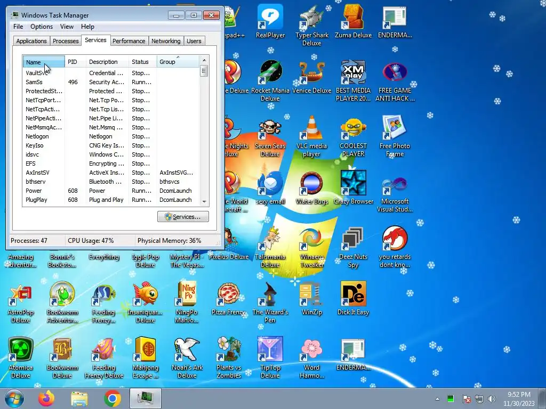Show hidden tray icons arrow
This screenshot has width=546, height=409.
pos(437,399)
